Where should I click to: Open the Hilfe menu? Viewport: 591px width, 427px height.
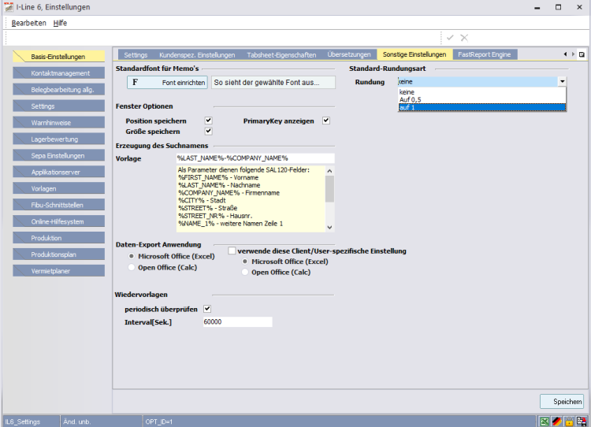pos(60,23)
